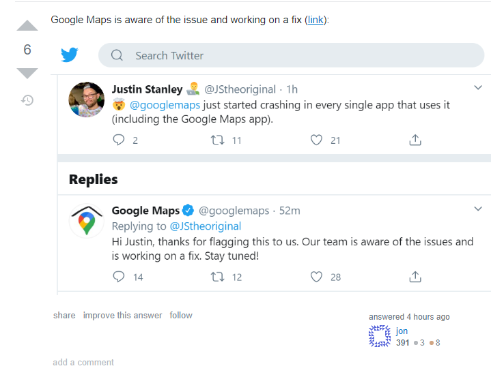
Task: Retweet Justin Stanley's tweet
Action: [217, 140]
